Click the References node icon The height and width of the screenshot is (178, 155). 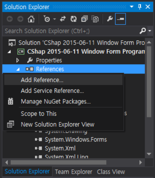coord(30,69)
